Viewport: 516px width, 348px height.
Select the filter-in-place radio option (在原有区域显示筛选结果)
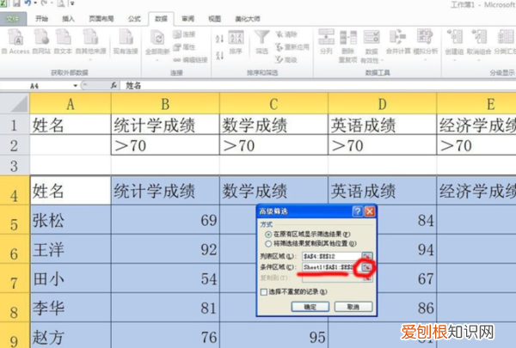pyautogui.click(x=268, y=235)
